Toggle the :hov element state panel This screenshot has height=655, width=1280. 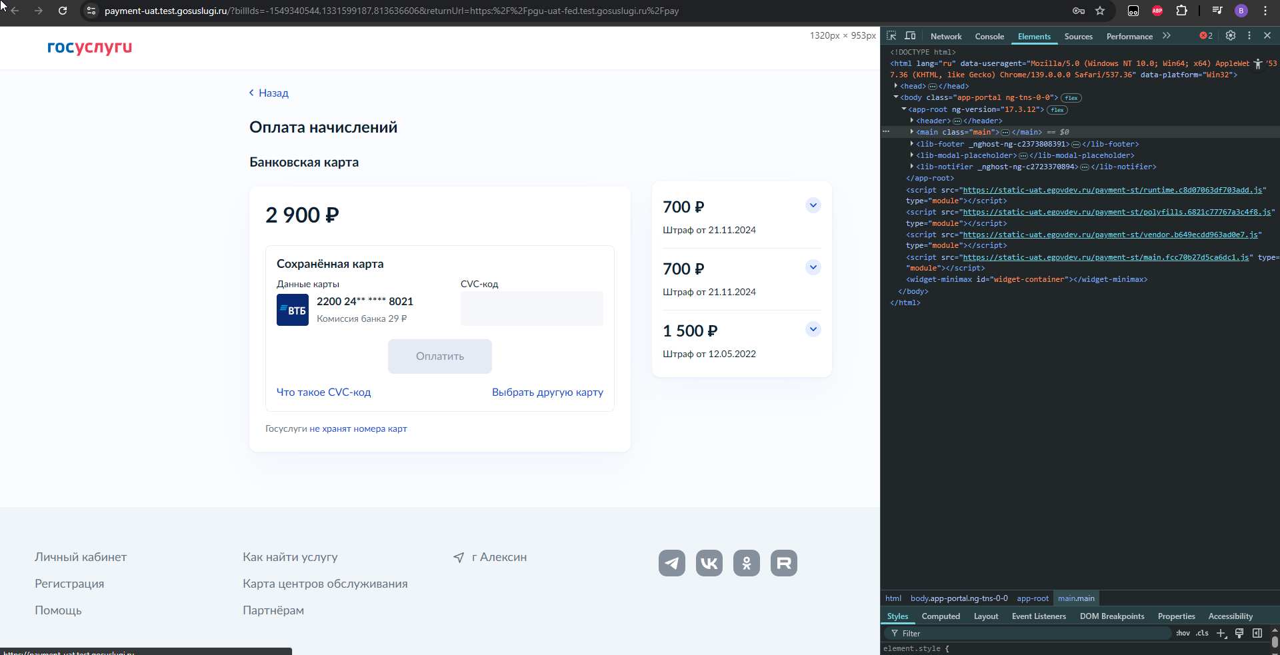pos(1183,634)
